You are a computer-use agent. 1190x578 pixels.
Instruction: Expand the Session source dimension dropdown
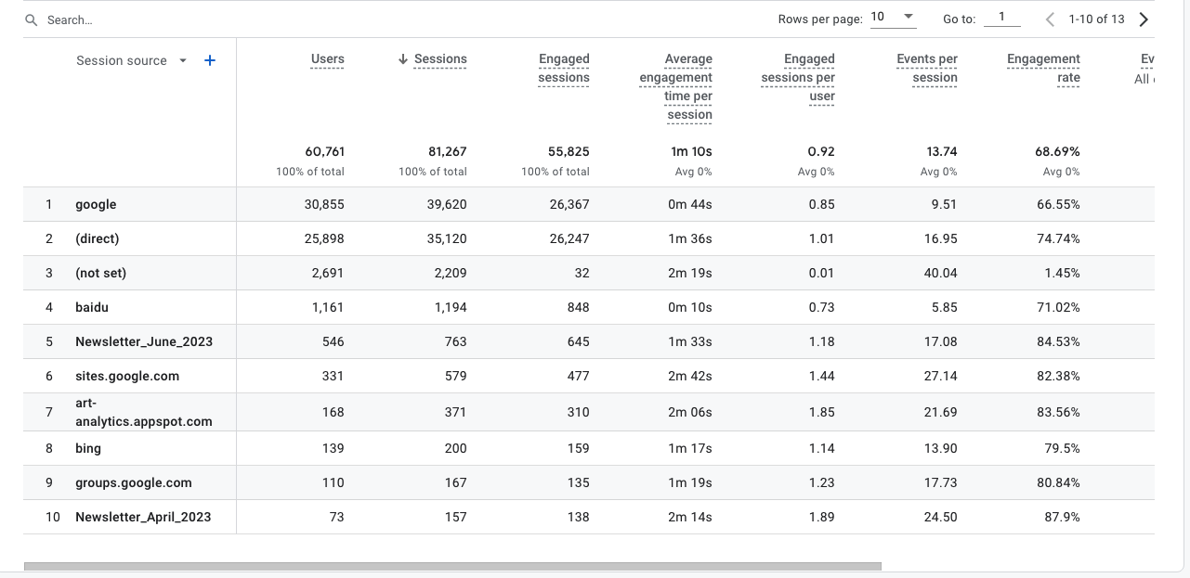tap(183, 61)
